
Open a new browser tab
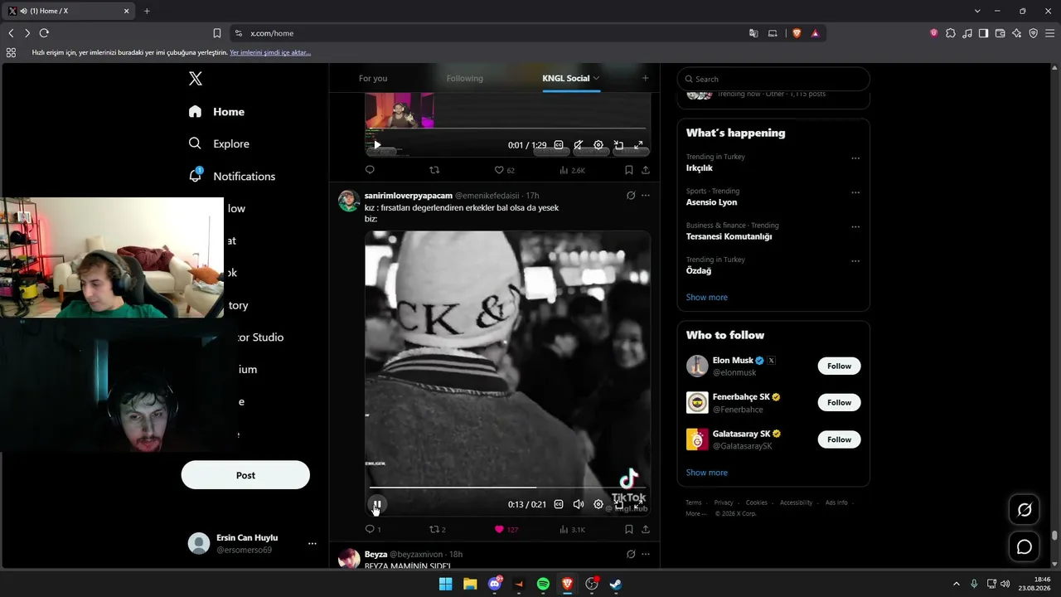[147, 11]
